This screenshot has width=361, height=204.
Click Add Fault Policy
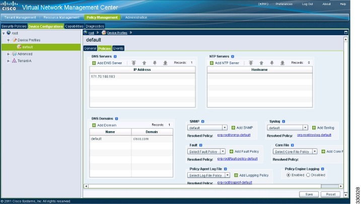tap(244, 152)
